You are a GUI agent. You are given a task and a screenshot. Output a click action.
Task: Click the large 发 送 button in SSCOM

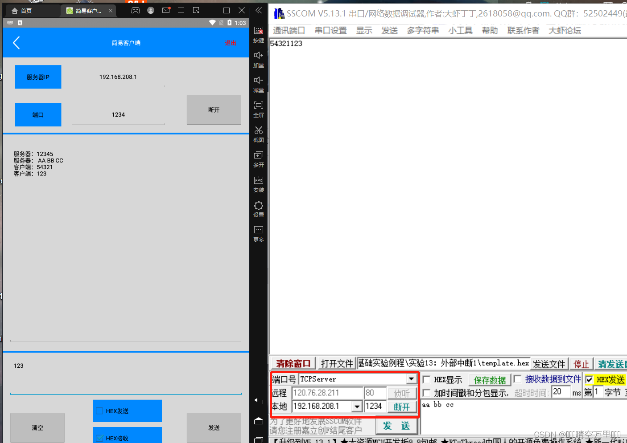coord(396,426)
